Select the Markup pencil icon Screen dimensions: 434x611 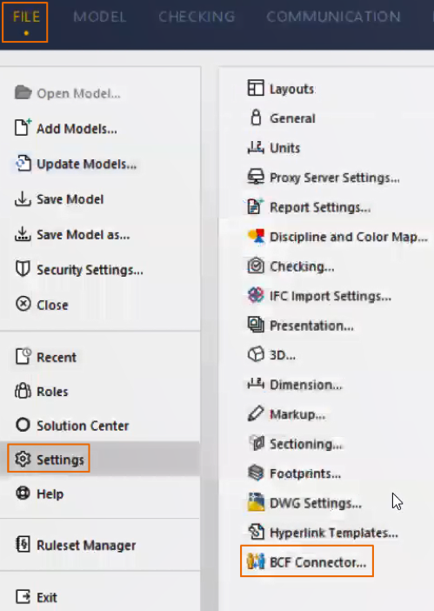[x=256, y=413]
